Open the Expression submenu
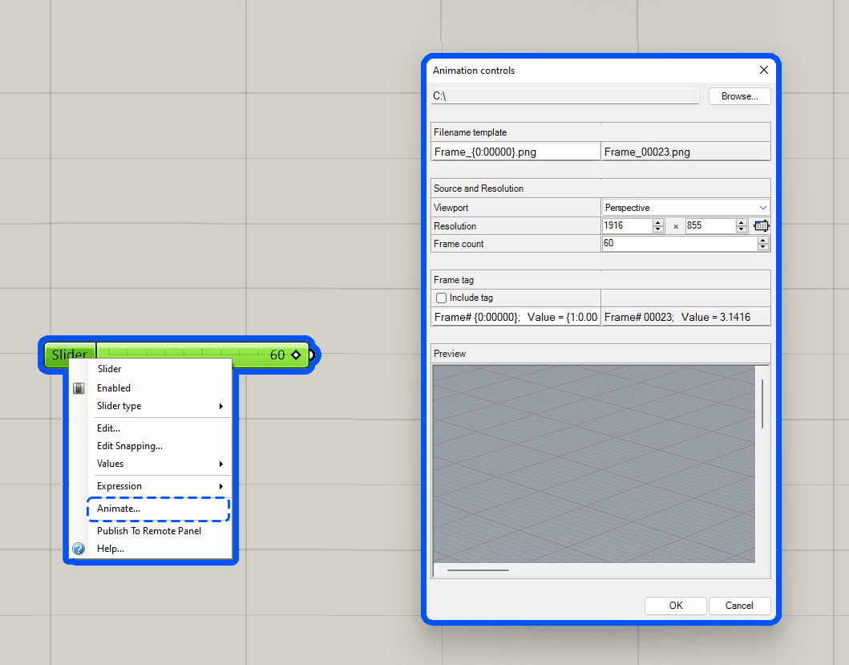 [160, 486]
